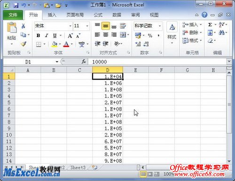This screenshot has height=181, width=235.
Task: Open the 文件 File tab
Action: [x=13, y=15]
